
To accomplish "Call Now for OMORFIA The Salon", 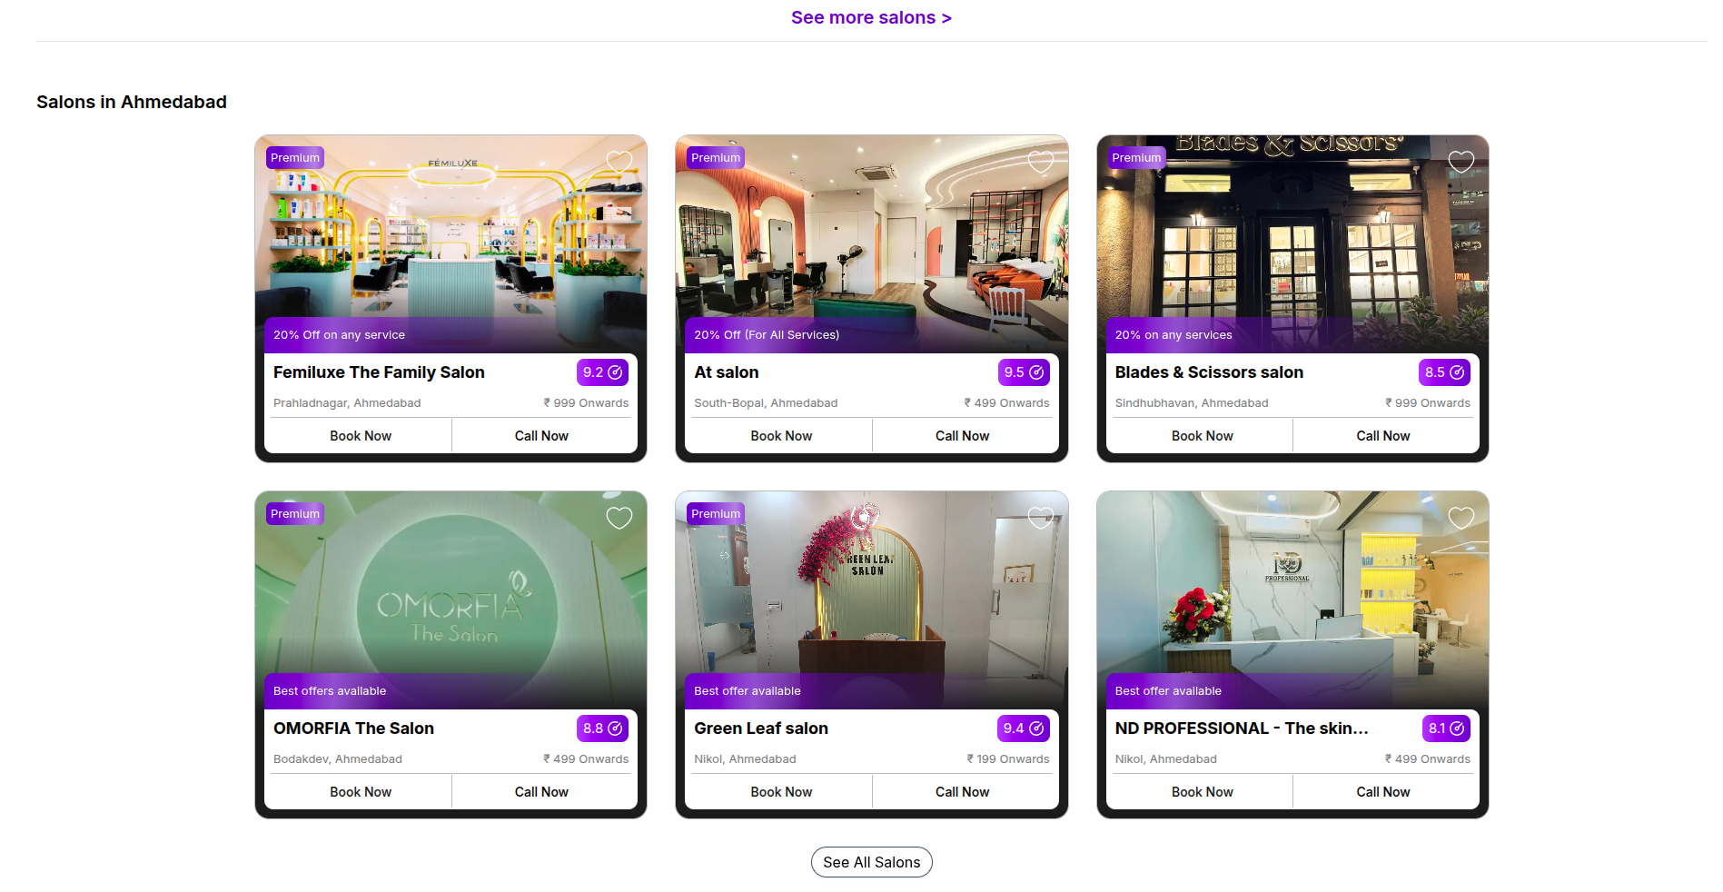I will (541, 792).
